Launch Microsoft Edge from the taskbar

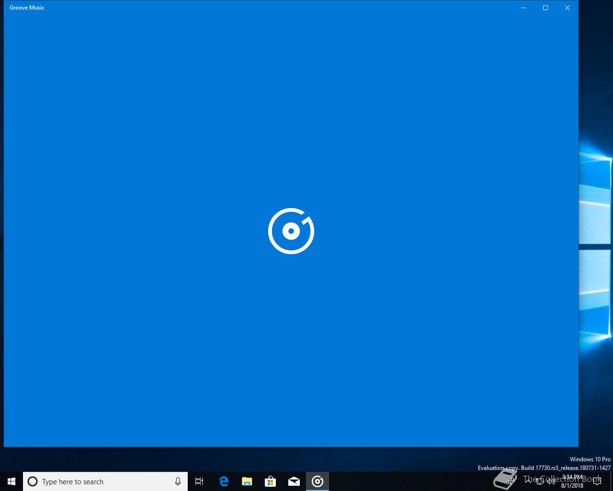point(223,481)
